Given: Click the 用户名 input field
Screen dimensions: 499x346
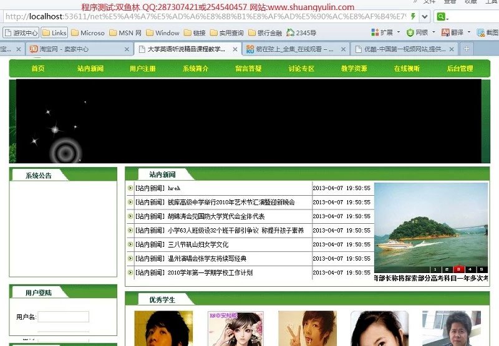Looking at the screenshot, I should (x=64, y=317).
